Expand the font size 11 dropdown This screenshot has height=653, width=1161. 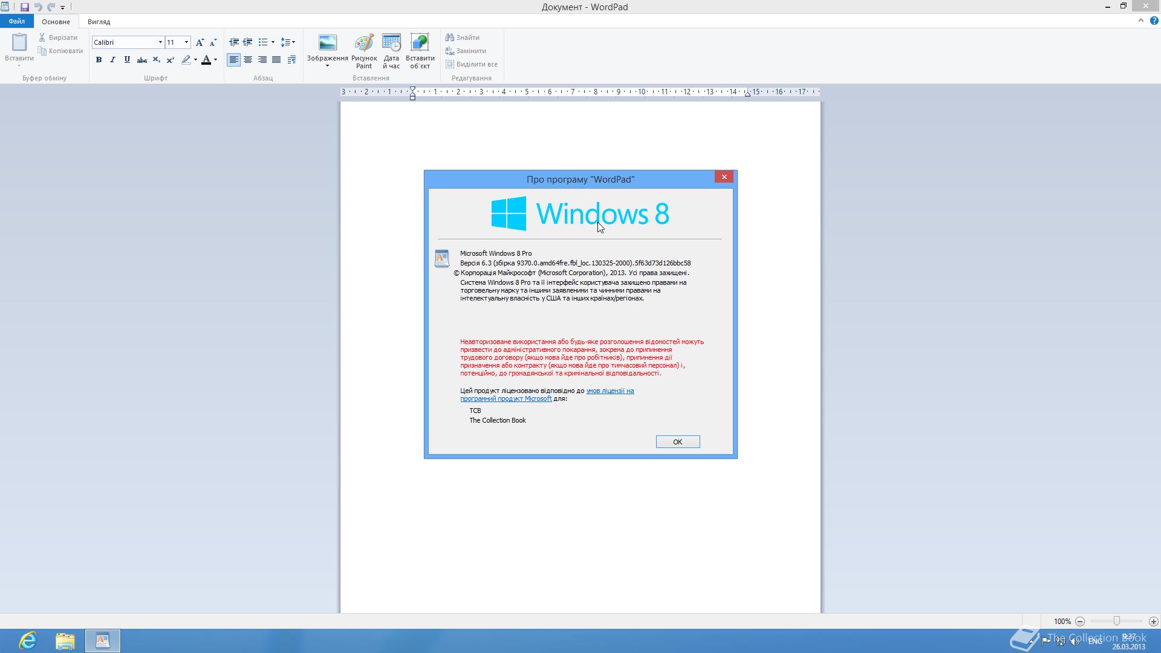pos(186,42)
